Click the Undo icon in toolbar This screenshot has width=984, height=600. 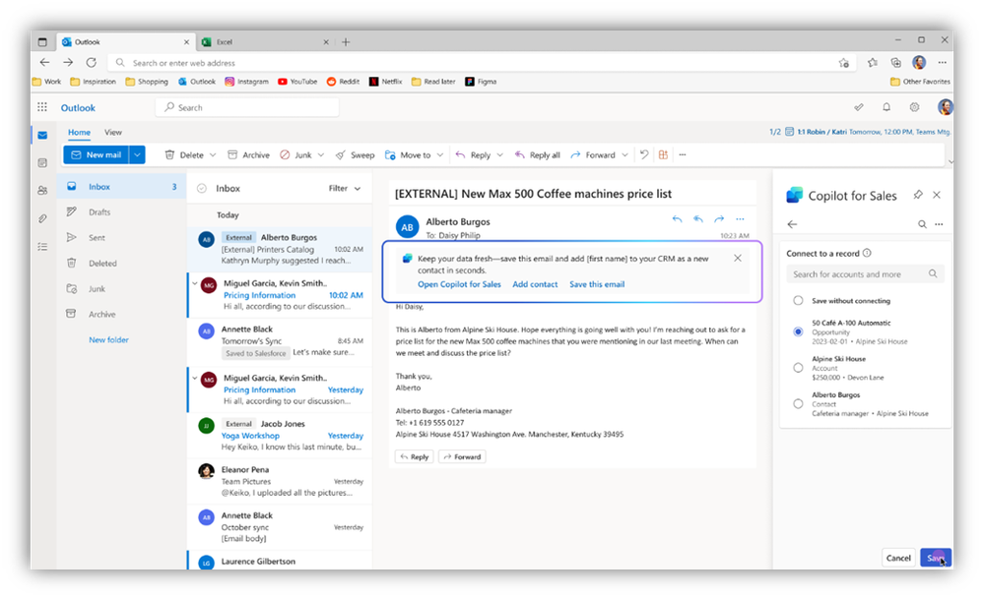(x=644, y=154)
